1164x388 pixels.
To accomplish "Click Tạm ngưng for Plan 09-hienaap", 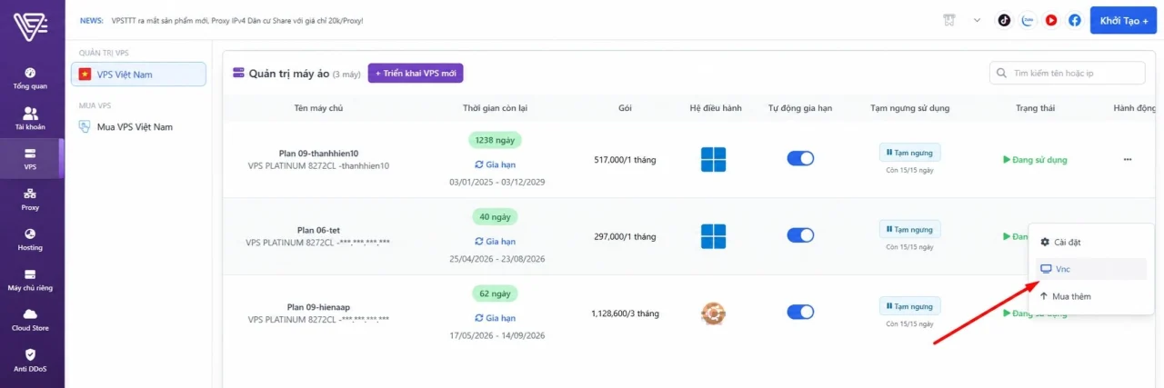I will 909,306.
